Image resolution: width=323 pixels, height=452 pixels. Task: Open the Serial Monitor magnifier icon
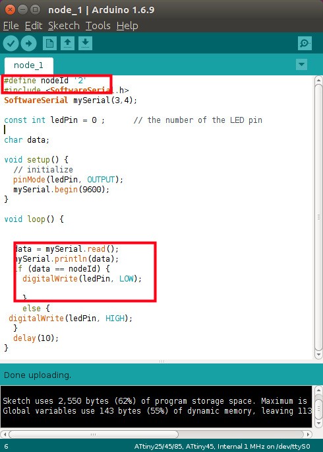(x=305, y=44)
